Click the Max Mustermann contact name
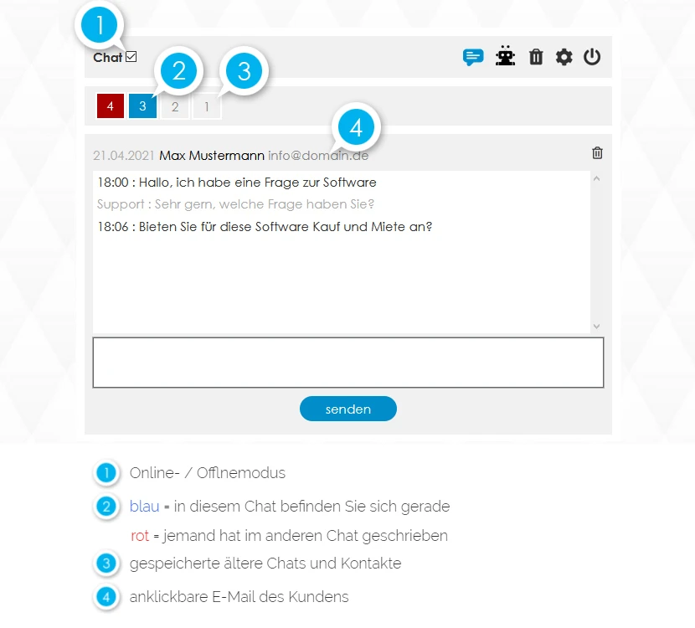Screen dimensions: 695x628 (211, 156)
